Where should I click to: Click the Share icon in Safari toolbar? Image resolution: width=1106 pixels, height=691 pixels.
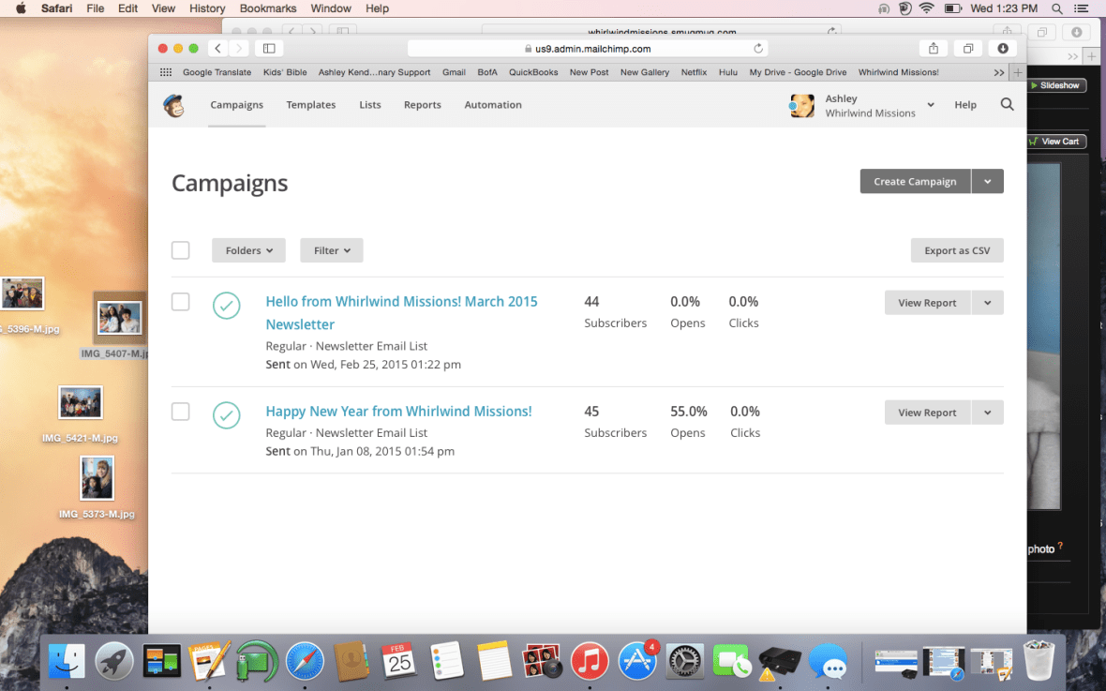point(932,48)
